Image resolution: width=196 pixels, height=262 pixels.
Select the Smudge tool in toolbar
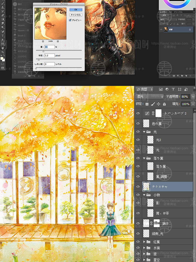(x=3, y=23)
